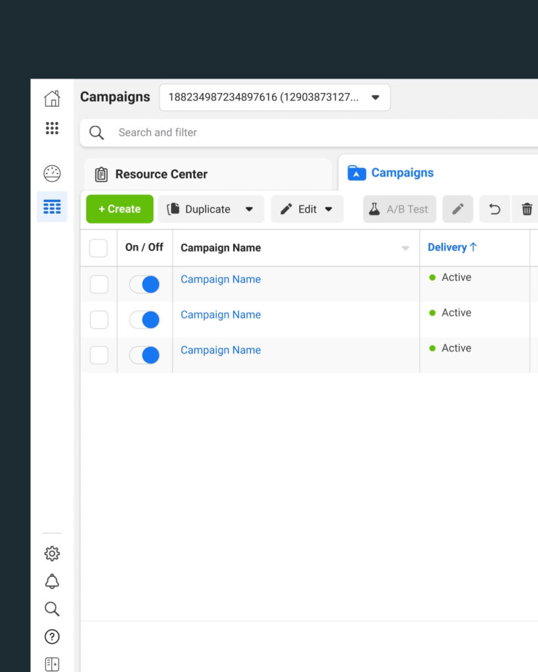The width and height of the screenshot is (538, 672).
Task: Open ad account selector dropdown
Action: [x=275, y=97]
